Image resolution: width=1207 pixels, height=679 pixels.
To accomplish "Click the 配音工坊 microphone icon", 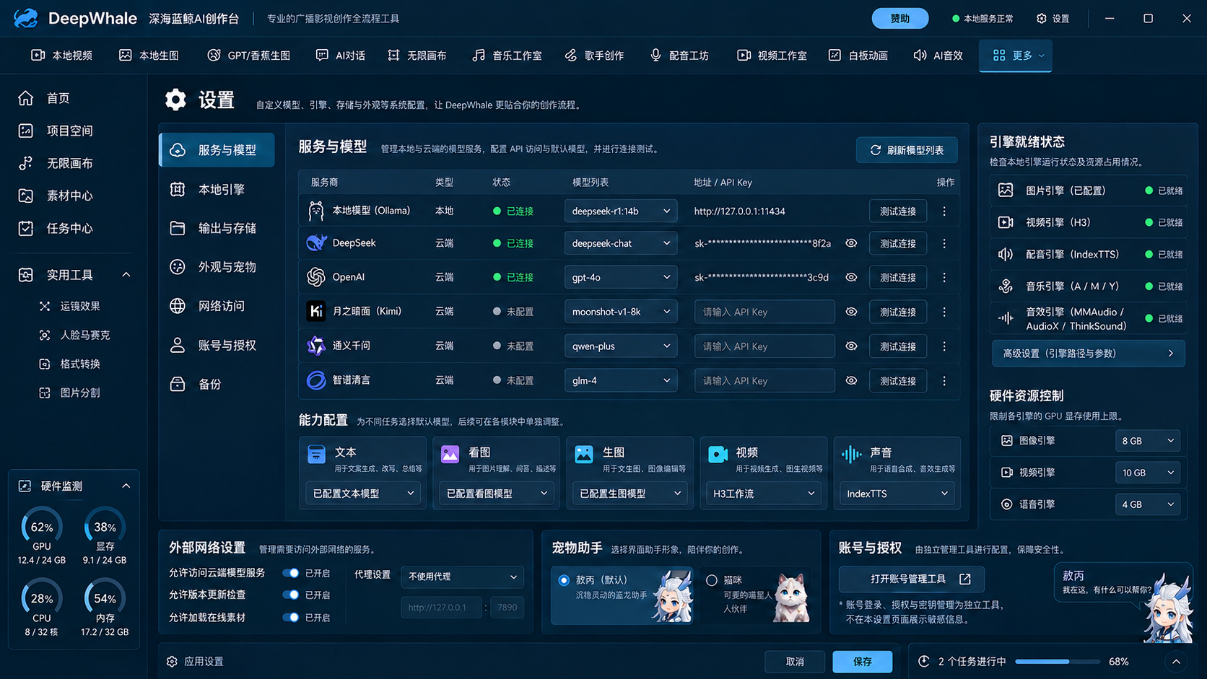I will click(x=655, y=55).
